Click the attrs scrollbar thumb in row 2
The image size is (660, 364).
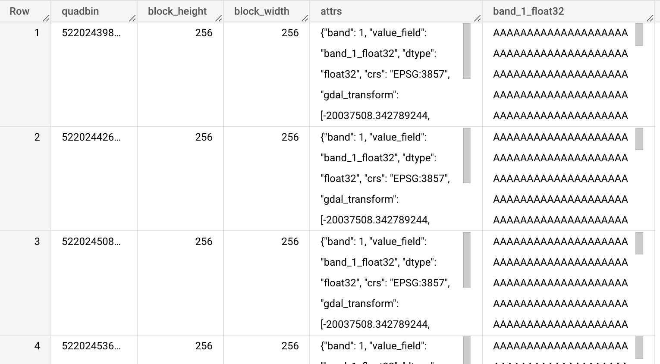point(467,156)
